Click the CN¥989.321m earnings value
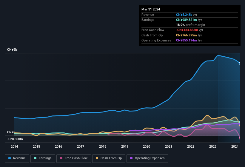The image size is (245, 167). (x=187, y=20)
